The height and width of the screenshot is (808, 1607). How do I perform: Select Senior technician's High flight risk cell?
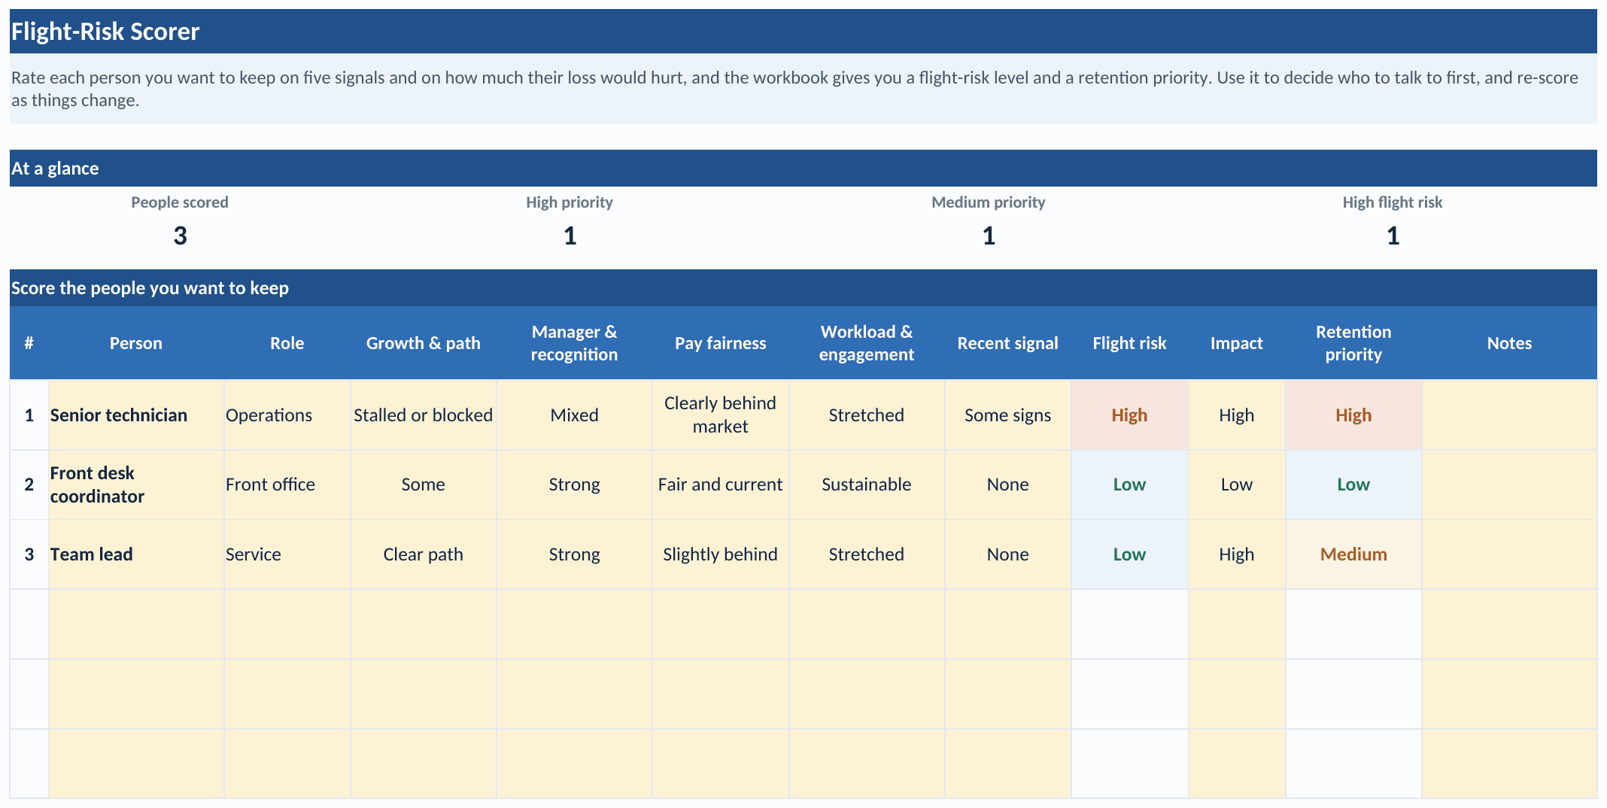[x=1130, y=415]
